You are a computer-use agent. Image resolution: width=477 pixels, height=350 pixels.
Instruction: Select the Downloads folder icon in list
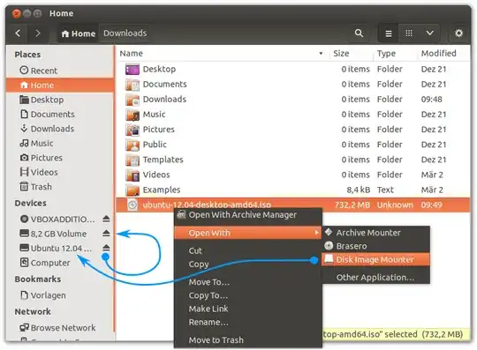132,100
